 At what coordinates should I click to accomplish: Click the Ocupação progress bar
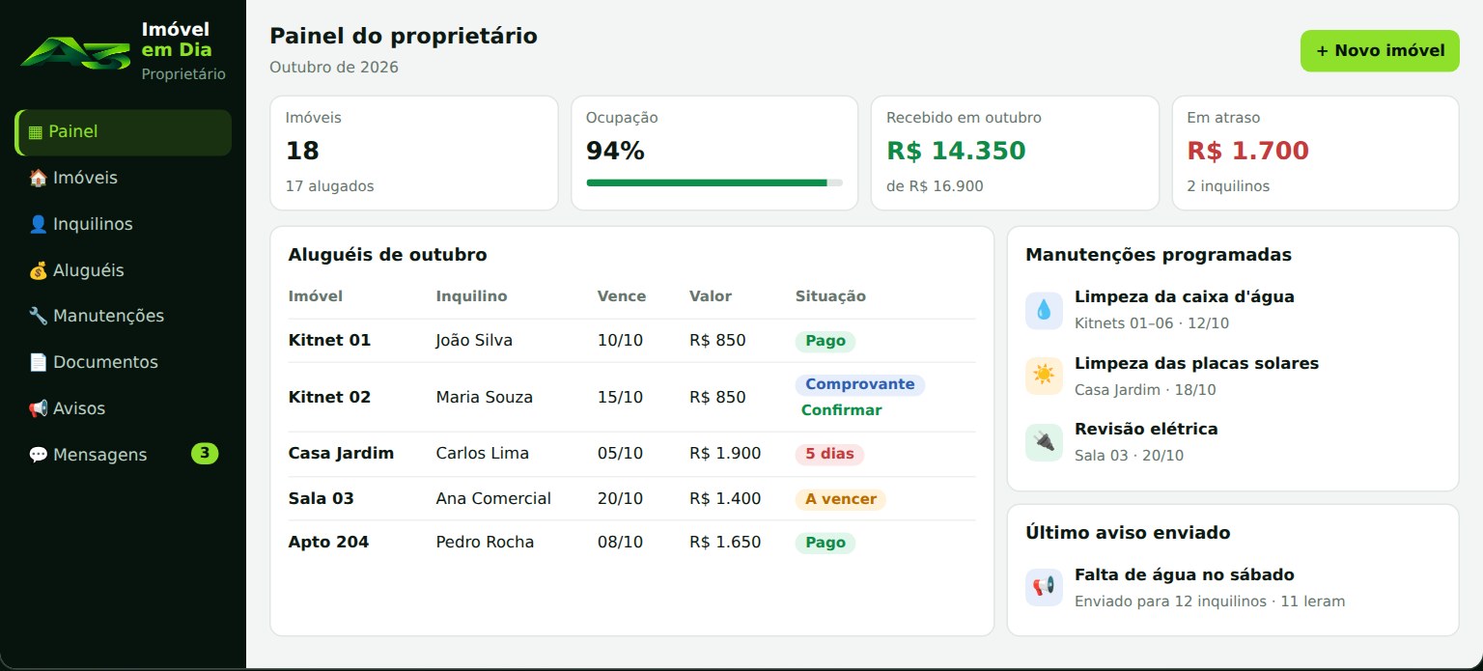coord(714,182)
